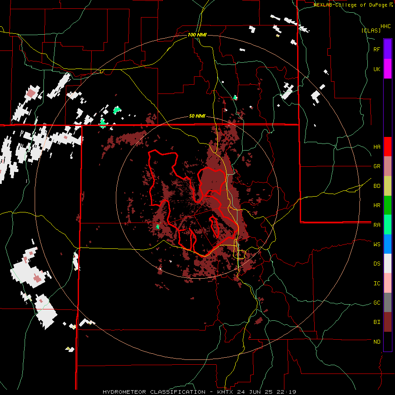Click the NEXLAB-College of DuPage text
Image resolution: width=395 pixels, height=395 pixels.
(x=350, y=5)
